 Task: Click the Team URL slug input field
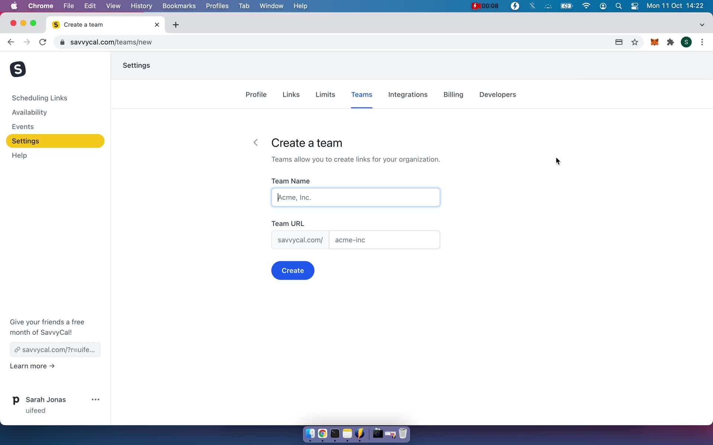(x=384, y=240)
